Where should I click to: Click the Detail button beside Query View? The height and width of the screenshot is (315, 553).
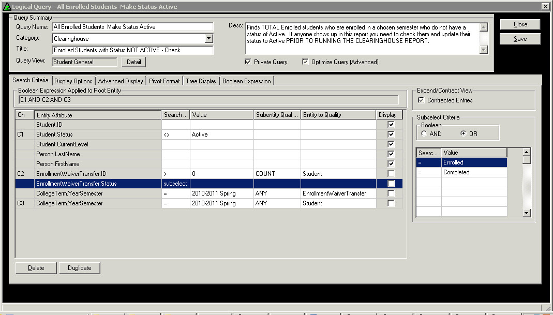tap(134, 62)
